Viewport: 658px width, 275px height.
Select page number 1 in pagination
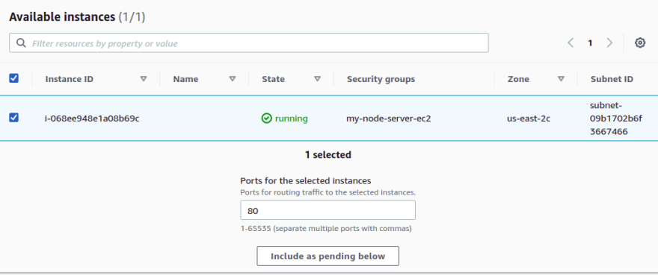590,42
